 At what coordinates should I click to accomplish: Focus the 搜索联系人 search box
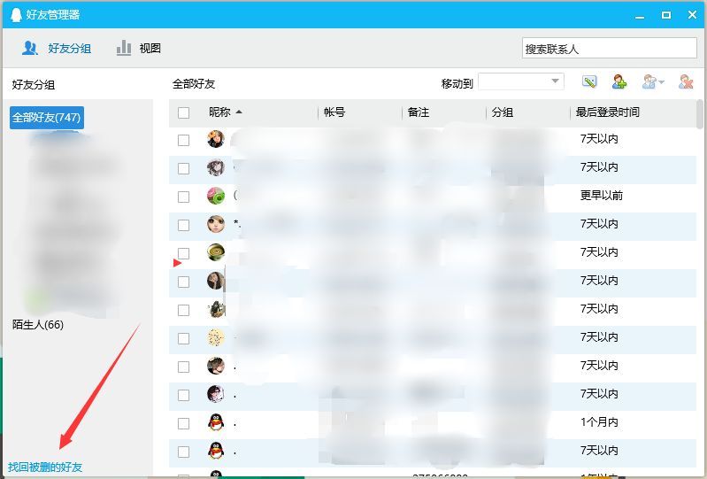pyautogui.click(x=610, y=49)
